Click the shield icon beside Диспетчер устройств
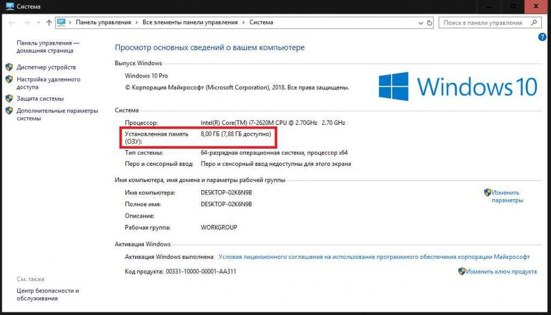551x315 pixels. click(x=9, y=67)
